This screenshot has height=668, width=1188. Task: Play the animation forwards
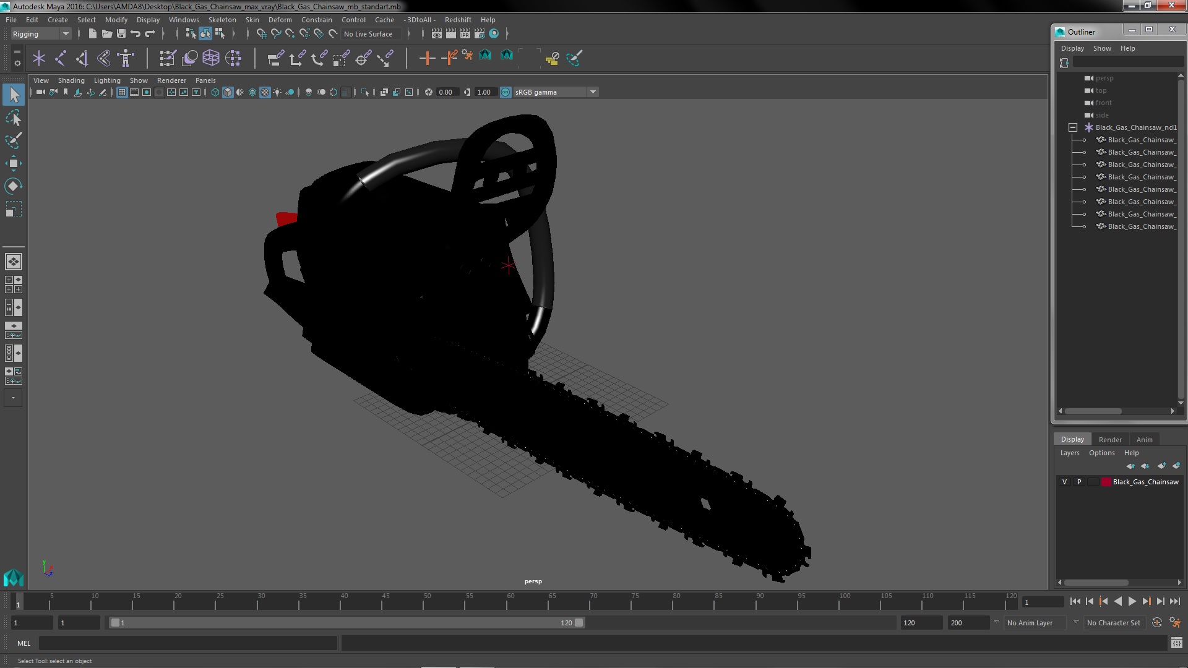coord(1132,601)
